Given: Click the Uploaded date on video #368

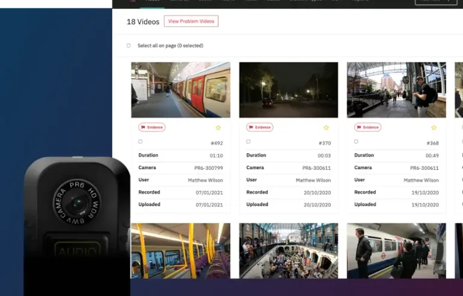Looking at the screenshot, I should click(x=425, y=205).
